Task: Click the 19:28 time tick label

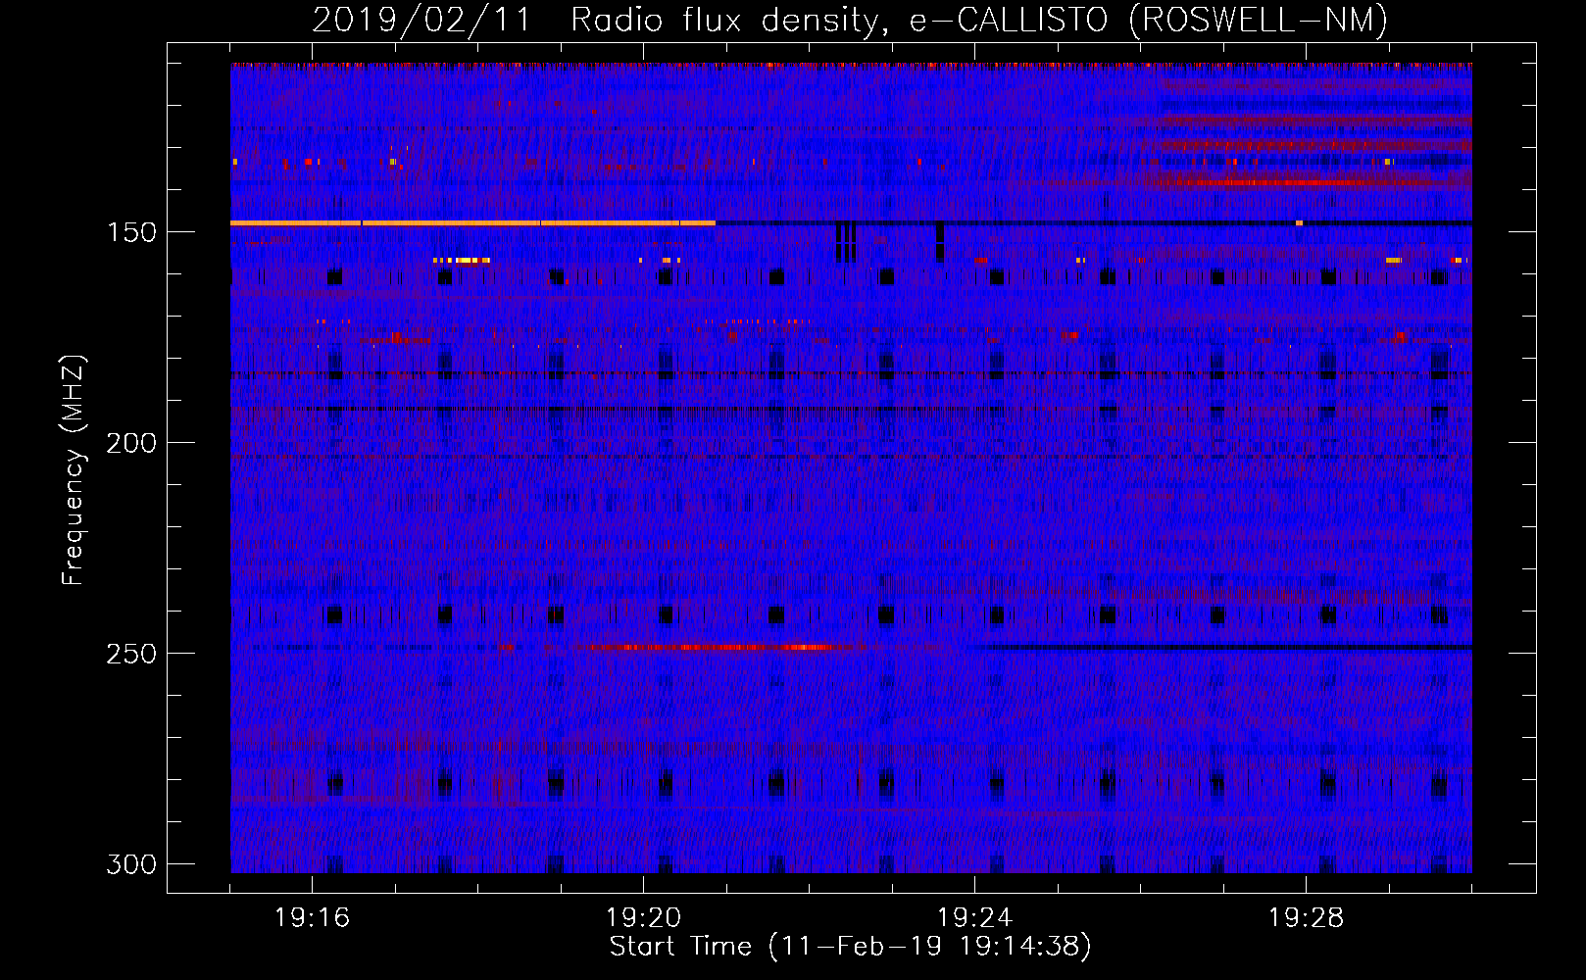Action: click(x=1307, y=918)
